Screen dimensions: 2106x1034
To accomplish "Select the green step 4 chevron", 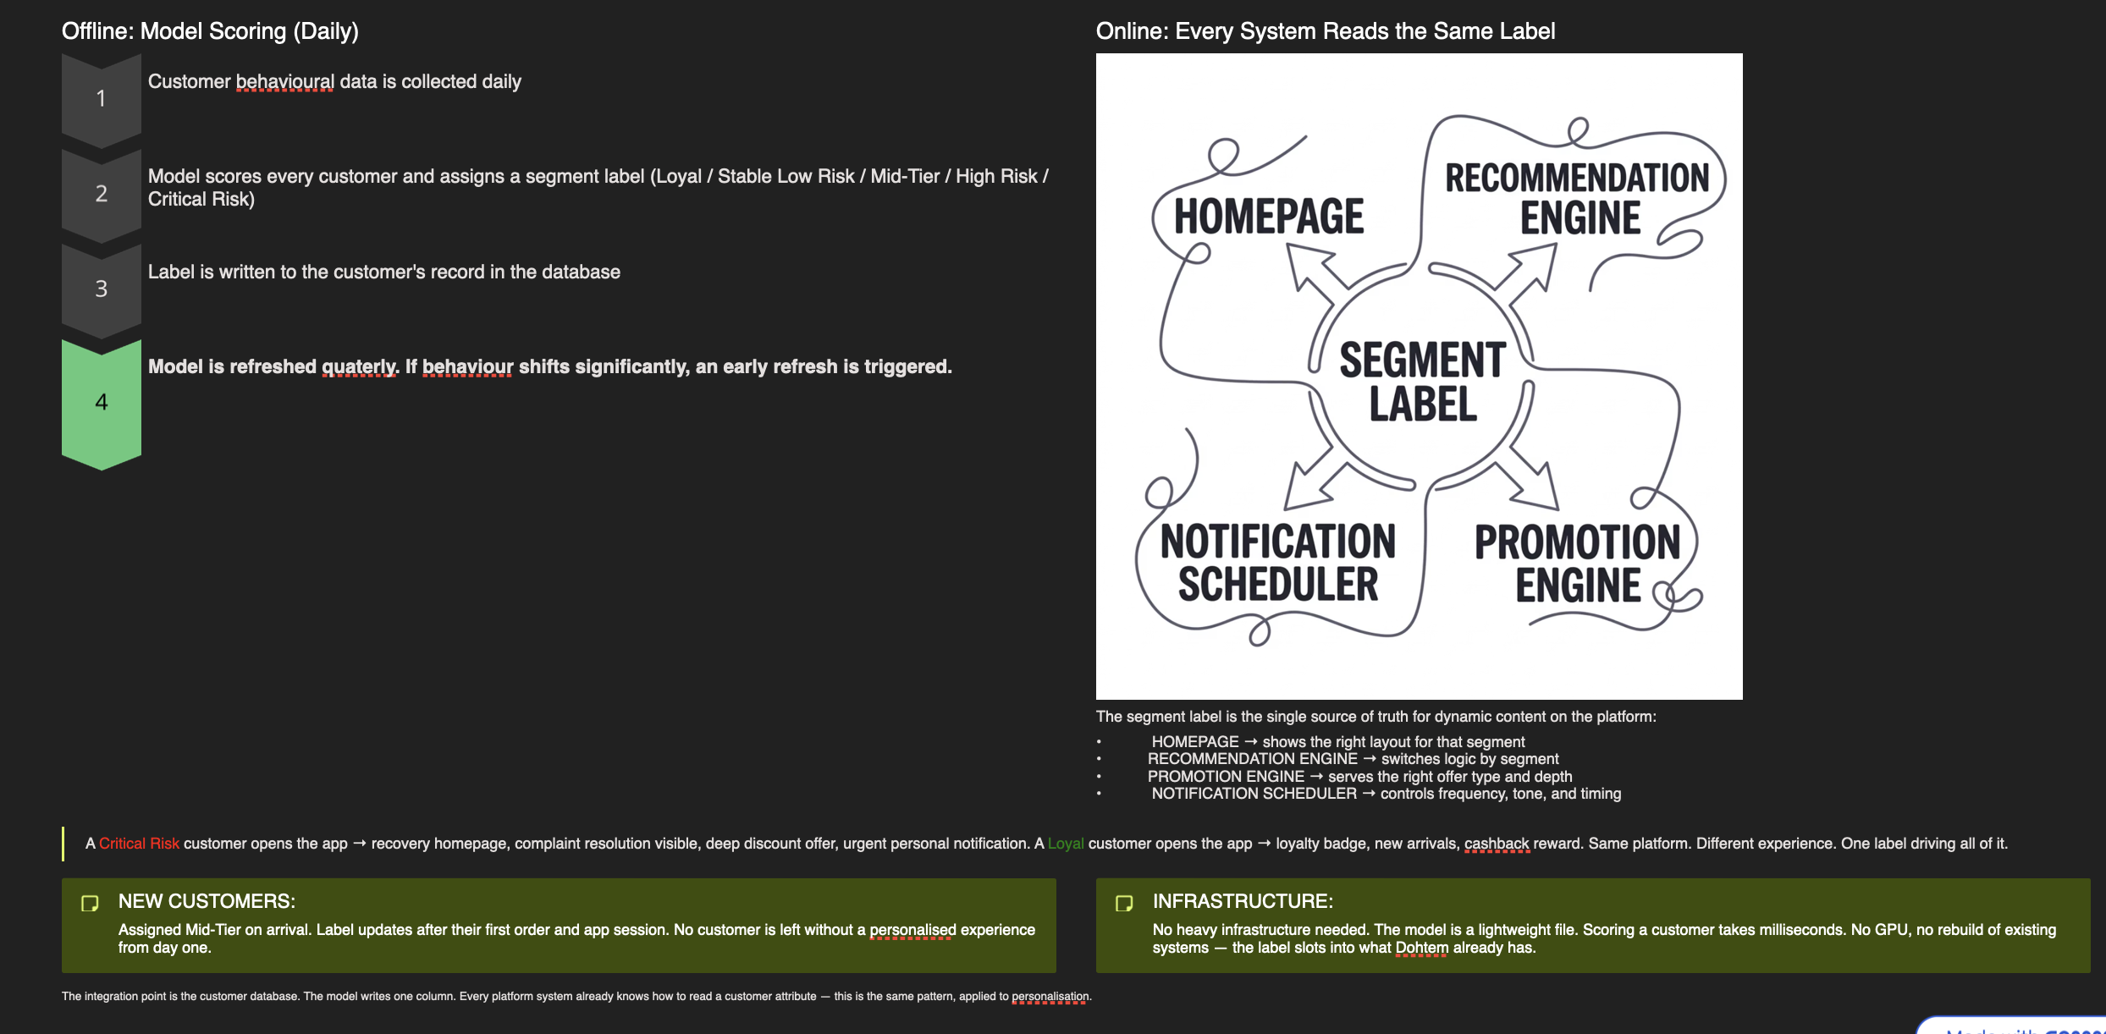I will tap(101, 403).
